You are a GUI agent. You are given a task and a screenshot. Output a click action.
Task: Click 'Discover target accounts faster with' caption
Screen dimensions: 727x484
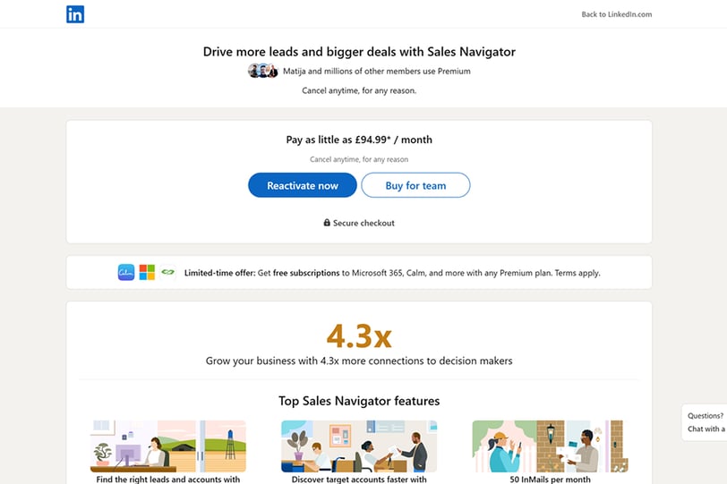(359, 480)
